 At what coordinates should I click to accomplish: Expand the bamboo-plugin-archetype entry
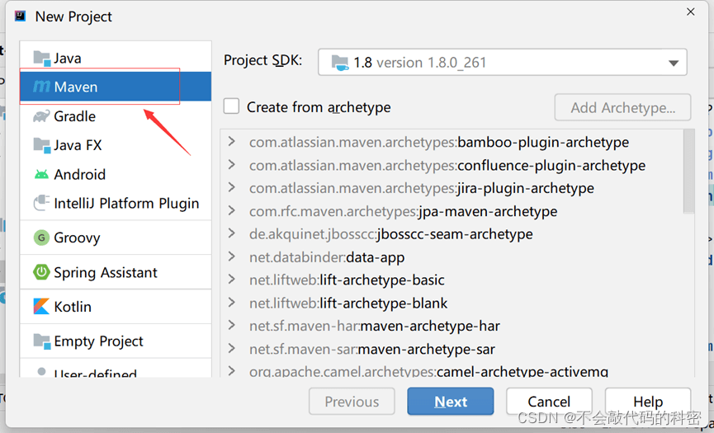click(232, 142)
